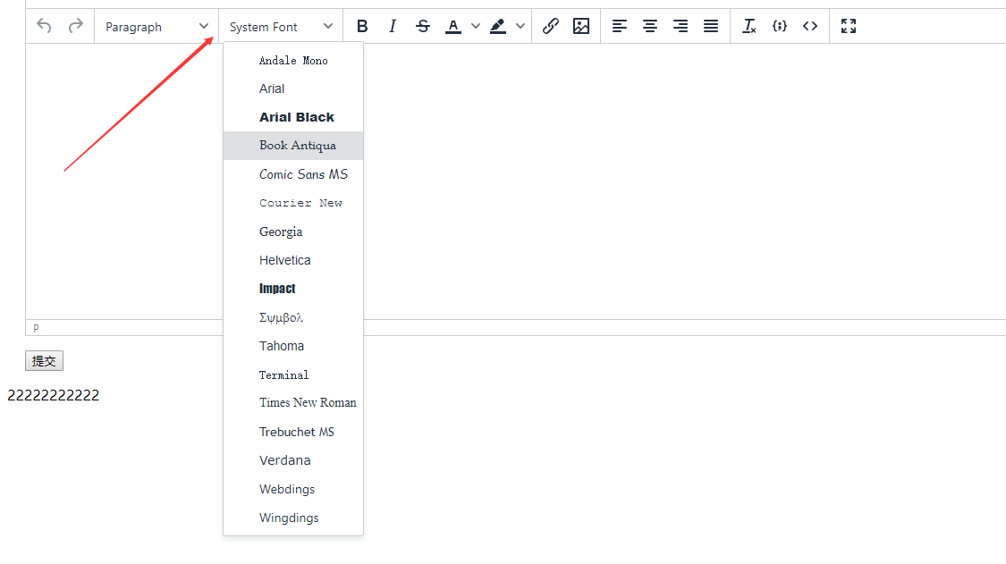Choose the Terminal font
The height and width of the screenshot is (564, 1006).
click(x=293, y=375)
